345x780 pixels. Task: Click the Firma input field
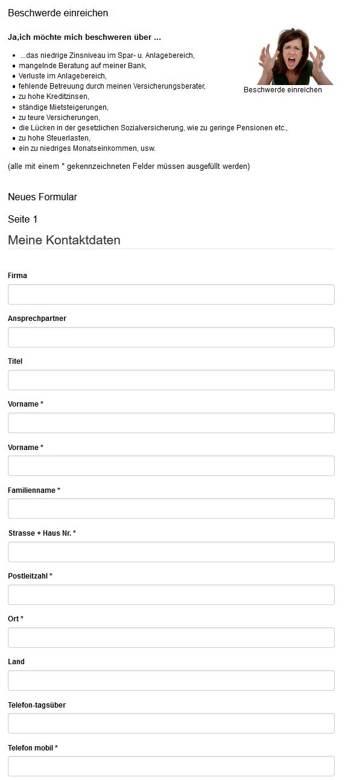pyautogui.click(x=171, y=294)
